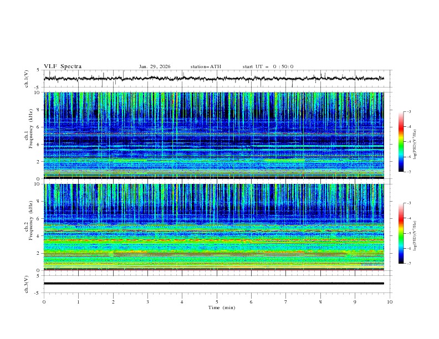Click "-3" on the ch.1 colorbar scale

(x=409, y=111)
